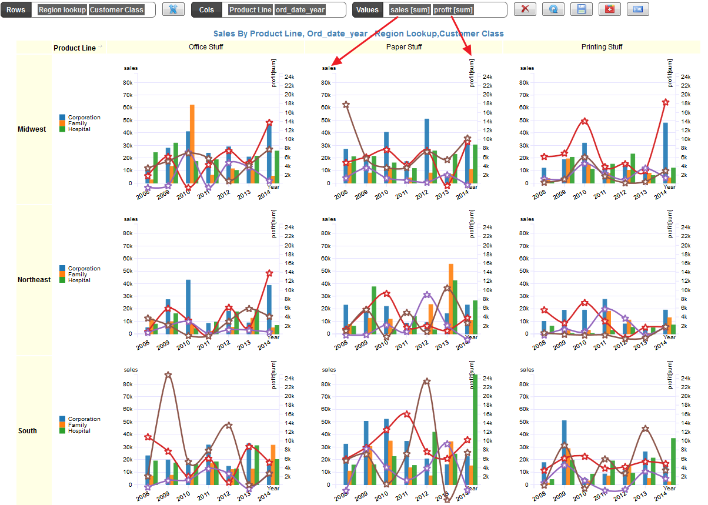Click the green Hospital legend swatch for South
Screen dimensions: 708x505
62,431
